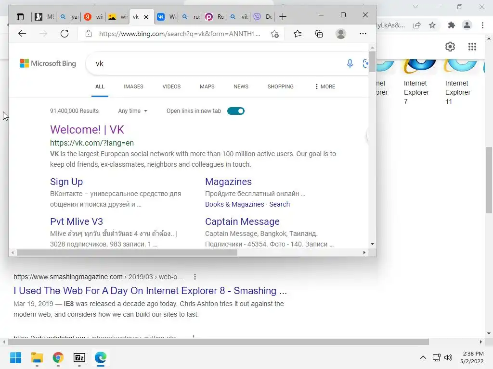Select the VIDEOS search tab
This screenshot has width=493, height=369.
coord(171,86)
